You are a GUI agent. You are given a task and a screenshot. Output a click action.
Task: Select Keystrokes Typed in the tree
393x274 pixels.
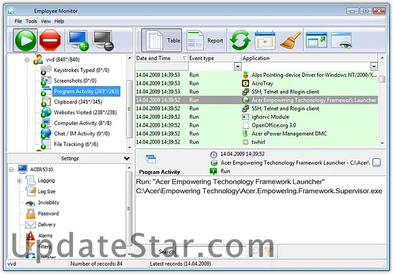click(82, 70)
